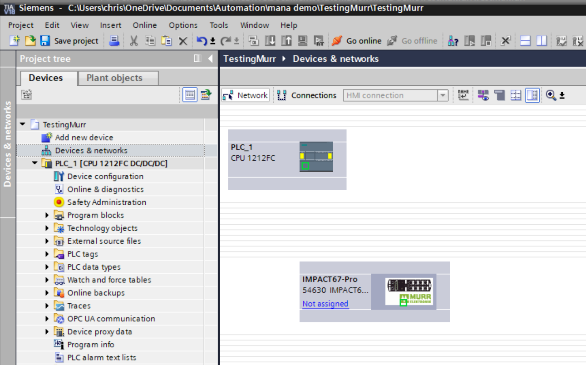Open the undo history dropdown arrow

pos(212,41)
